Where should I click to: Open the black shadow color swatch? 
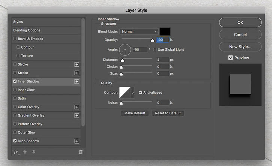[165, 31]
